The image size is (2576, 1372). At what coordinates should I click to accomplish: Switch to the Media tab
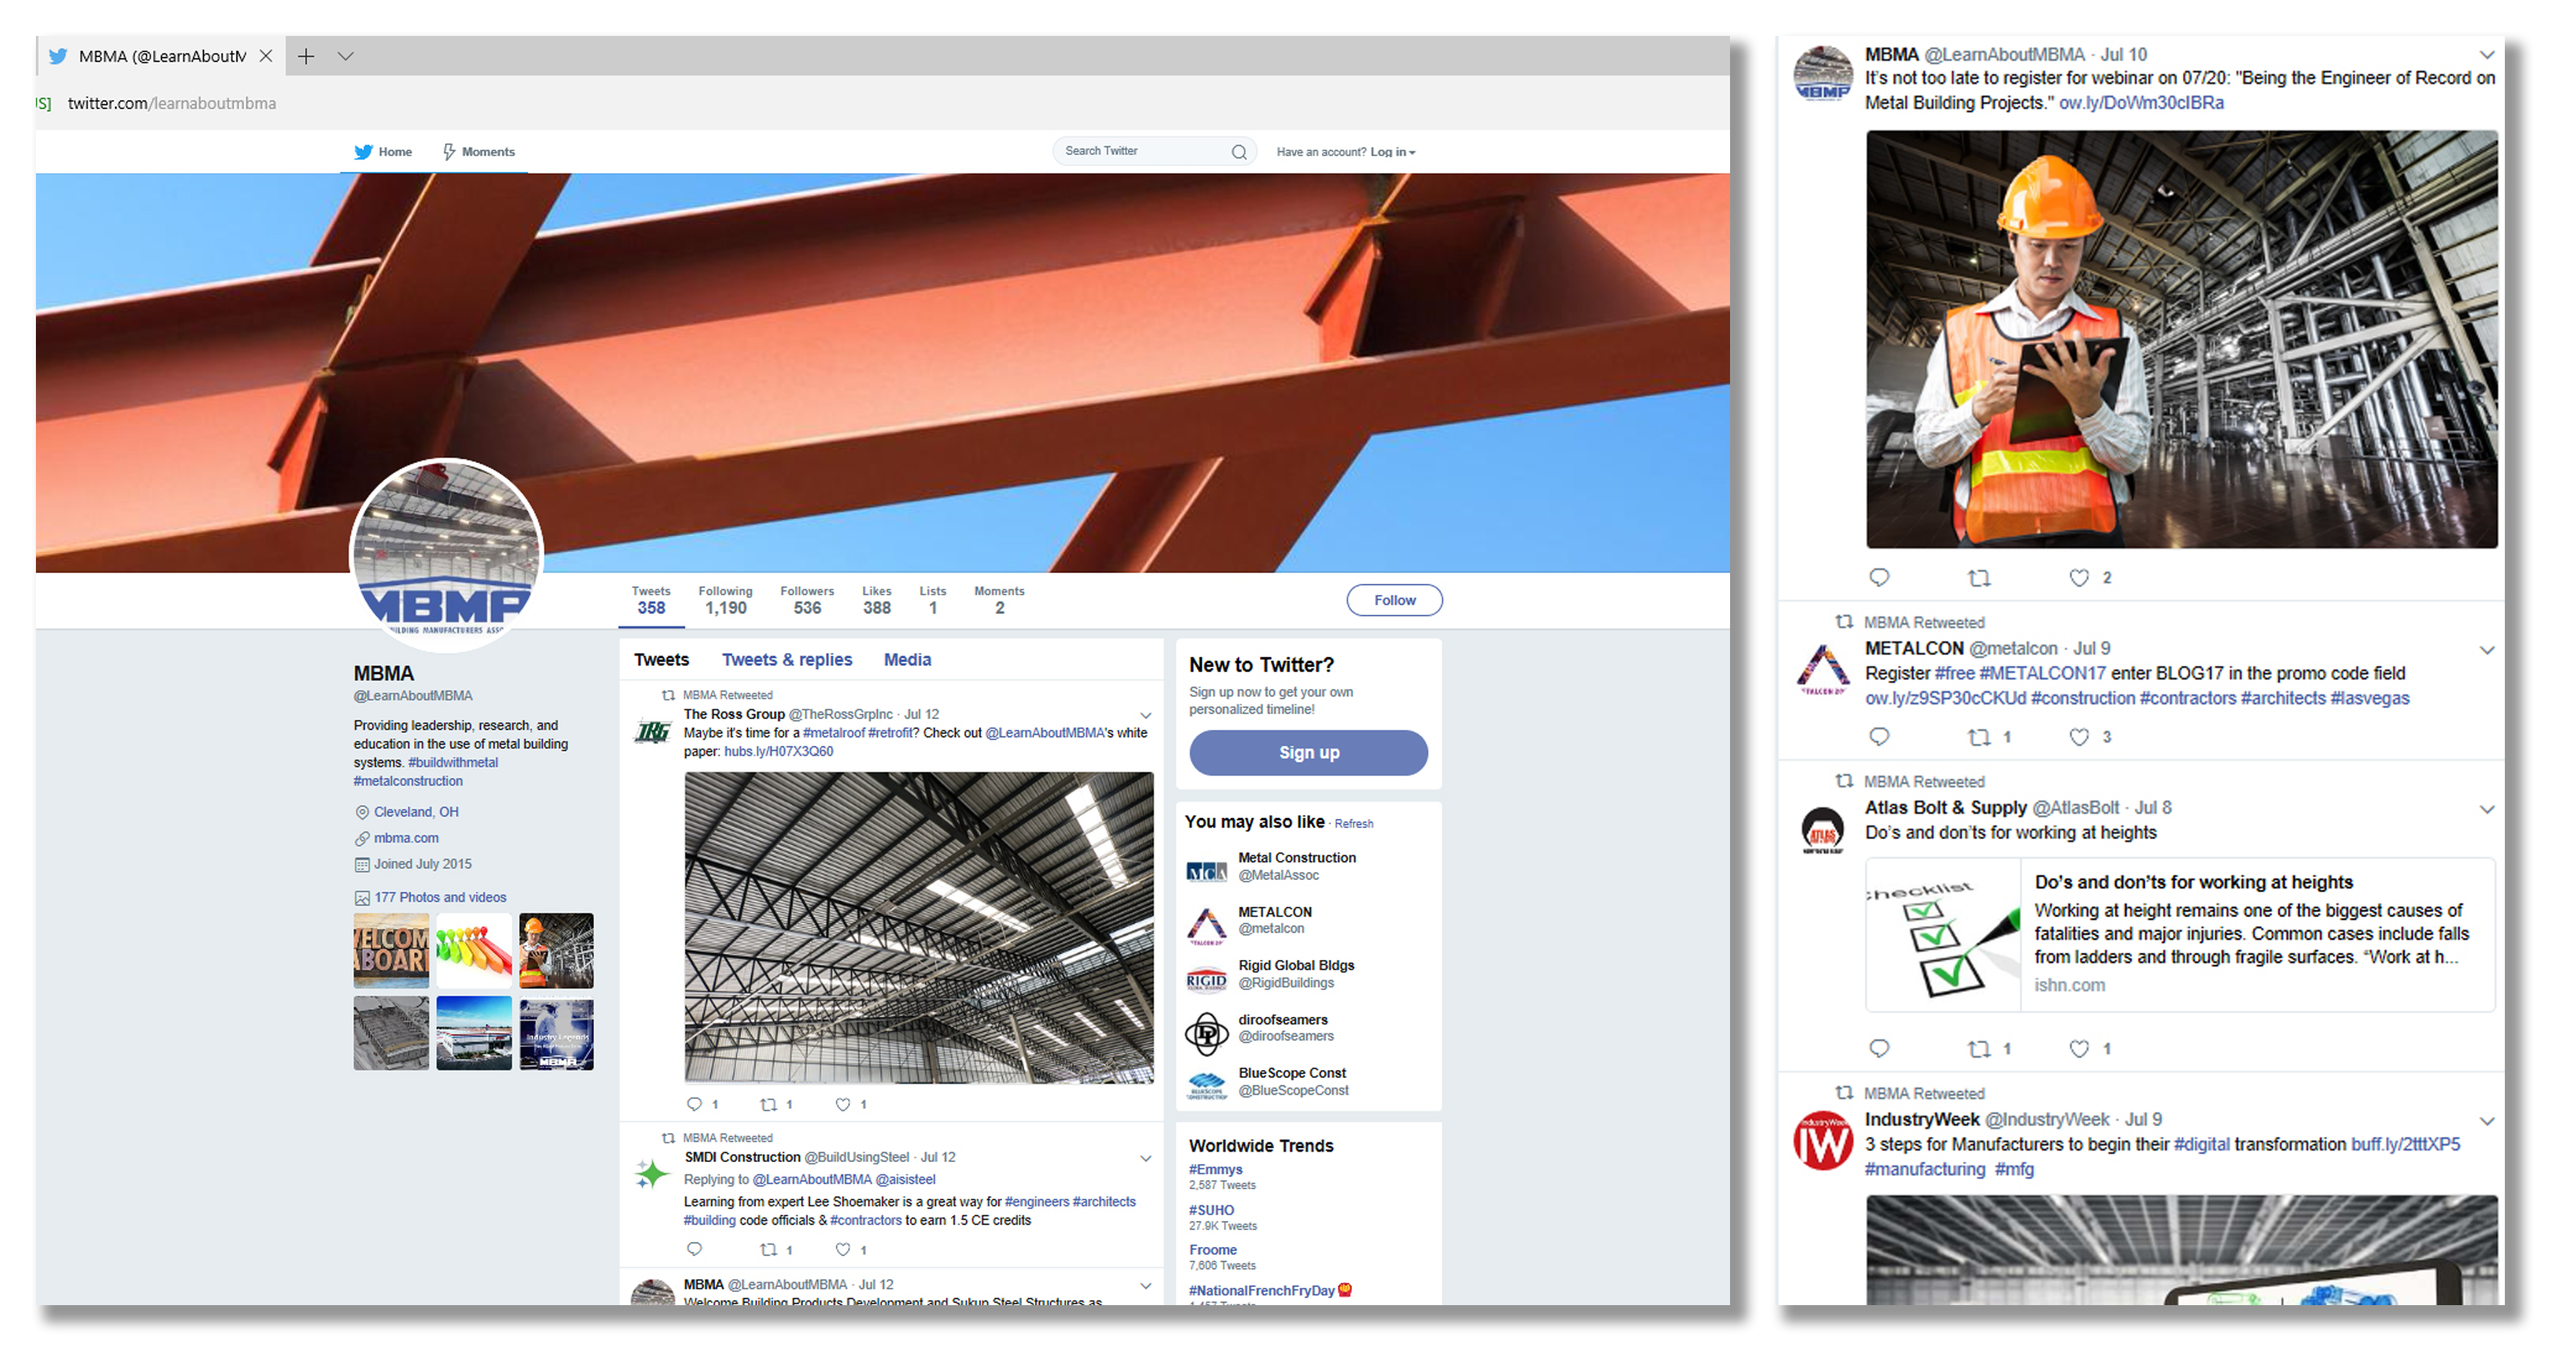[x=907, y=659]
